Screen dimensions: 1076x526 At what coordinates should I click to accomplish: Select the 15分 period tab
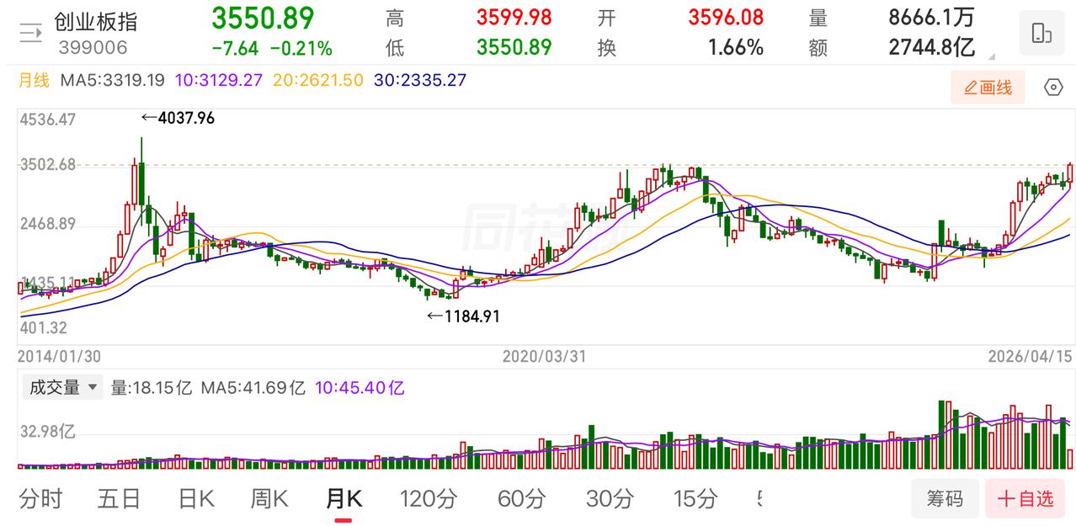click(695, 499)
